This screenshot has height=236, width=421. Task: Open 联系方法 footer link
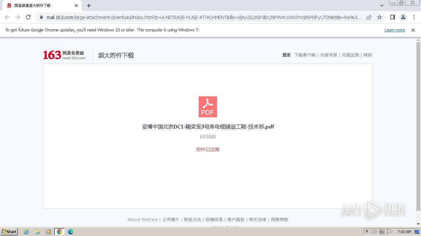(x=193, y=220)
